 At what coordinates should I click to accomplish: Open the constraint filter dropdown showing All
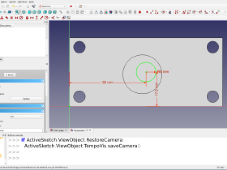point(26,116)
